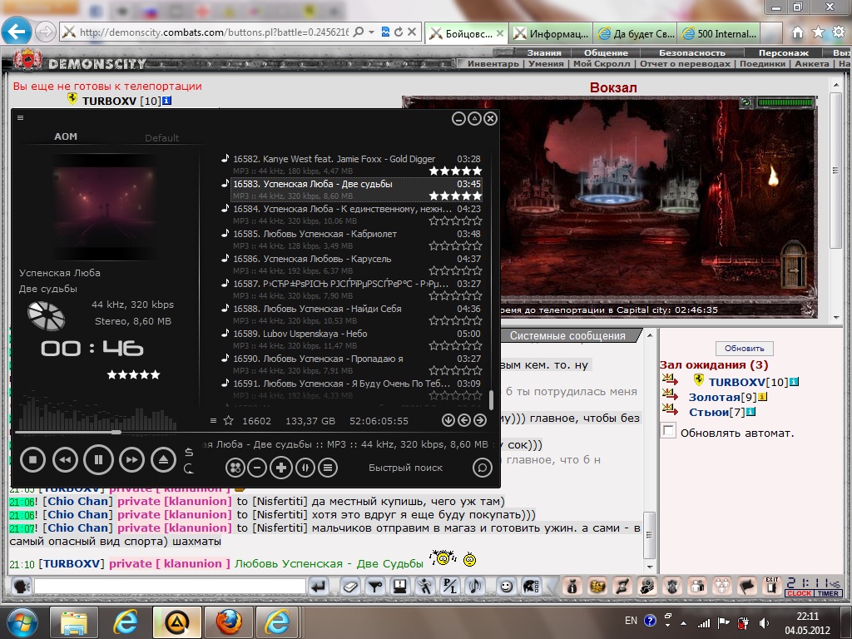Select track 16589 Lubov Uspenskaya - Небо
This screenshot has height=639, width=852.
(356, 339)
